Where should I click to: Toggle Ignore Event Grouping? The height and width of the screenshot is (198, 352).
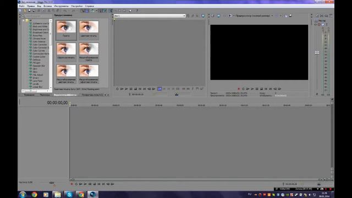[105, 10]
